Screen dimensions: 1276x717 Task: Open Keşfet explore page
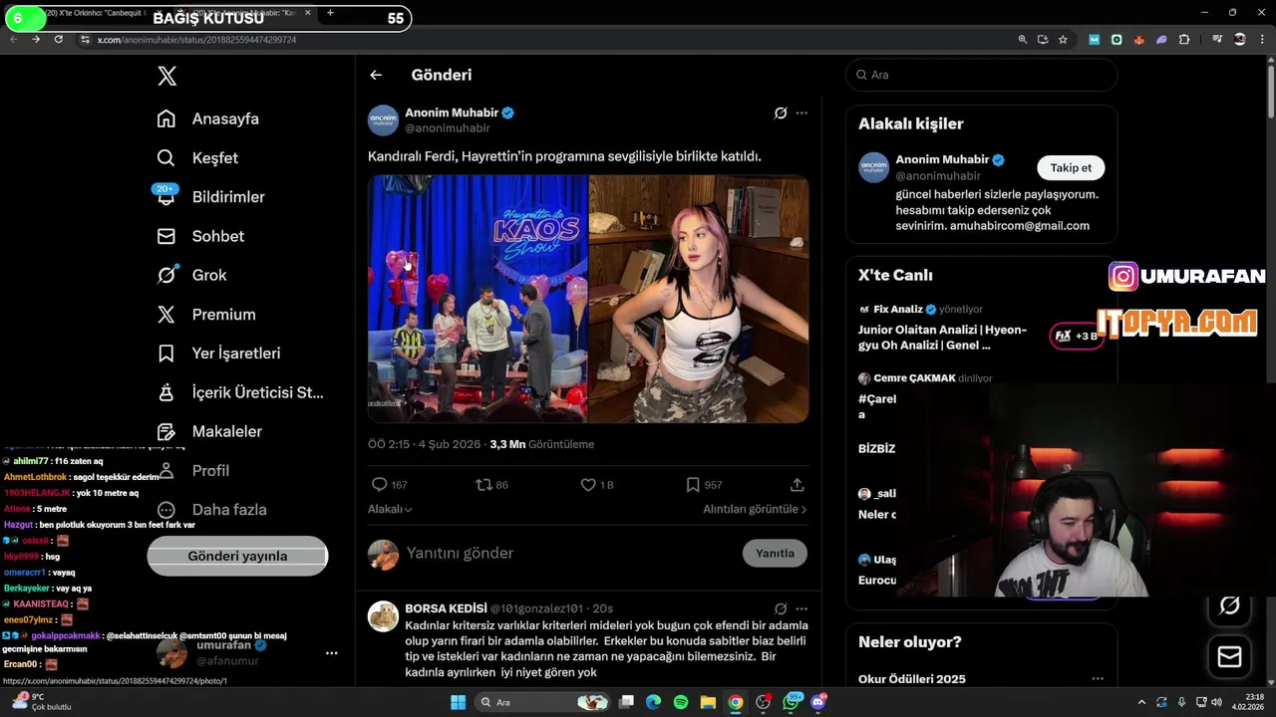point(197,157)
